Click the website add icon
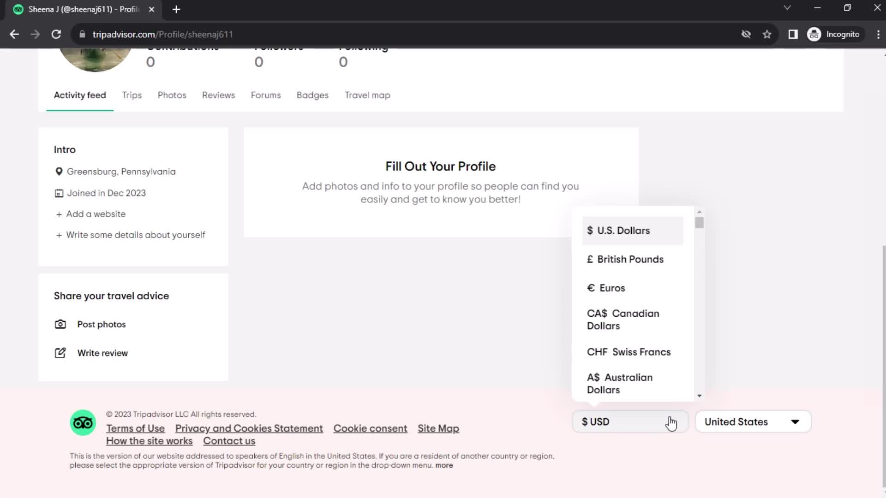Viewport: 886px width, 498px height. tap(59, 214)
